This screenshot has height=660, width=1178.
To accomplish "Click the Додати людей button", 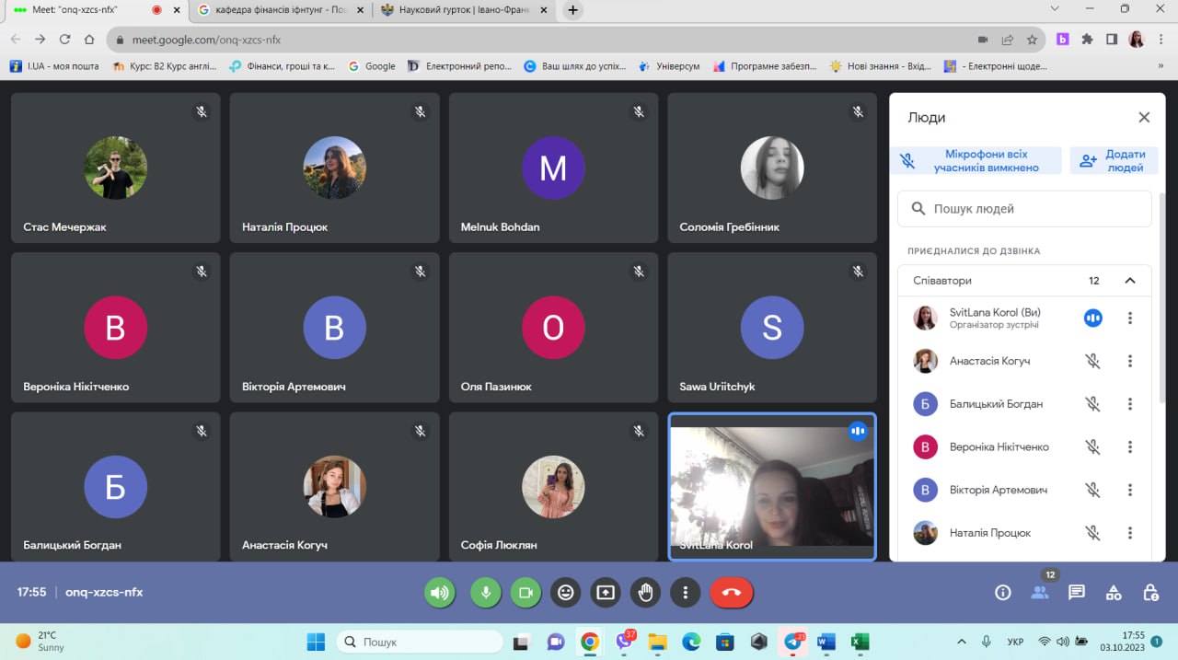I will (x=1114, y=161).
